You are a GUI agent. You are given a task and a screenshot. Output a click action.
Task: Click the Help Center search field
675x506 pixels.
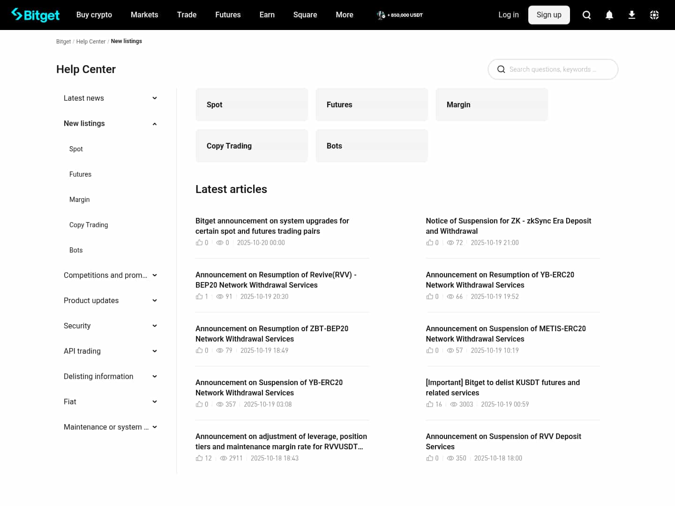[x=553, y=69]
